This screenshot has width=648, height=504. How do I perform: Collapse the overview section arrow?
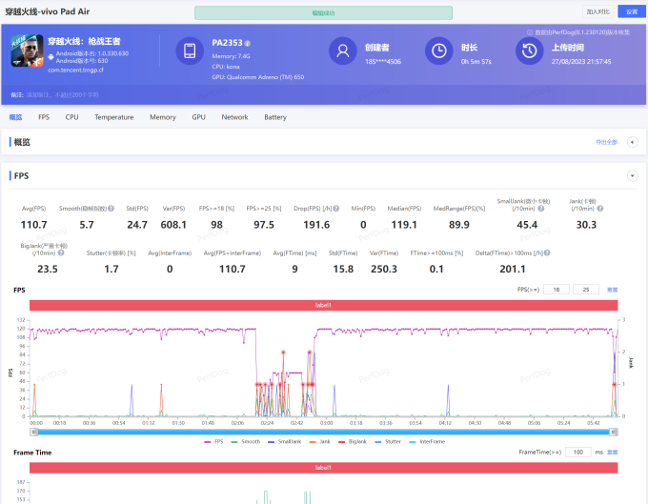click(633, 142)
